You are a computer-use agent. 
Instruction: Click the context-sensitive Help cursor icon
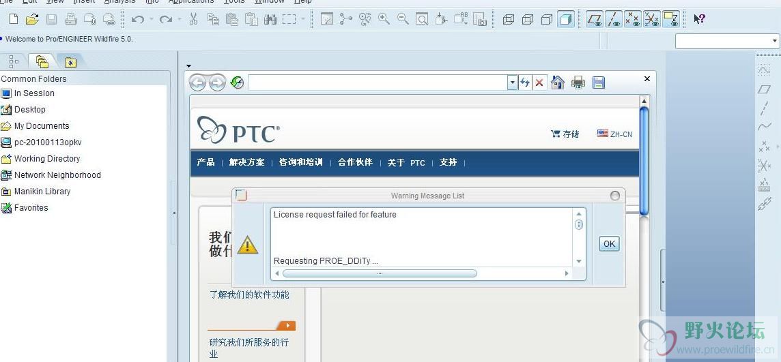pos(699,19)
